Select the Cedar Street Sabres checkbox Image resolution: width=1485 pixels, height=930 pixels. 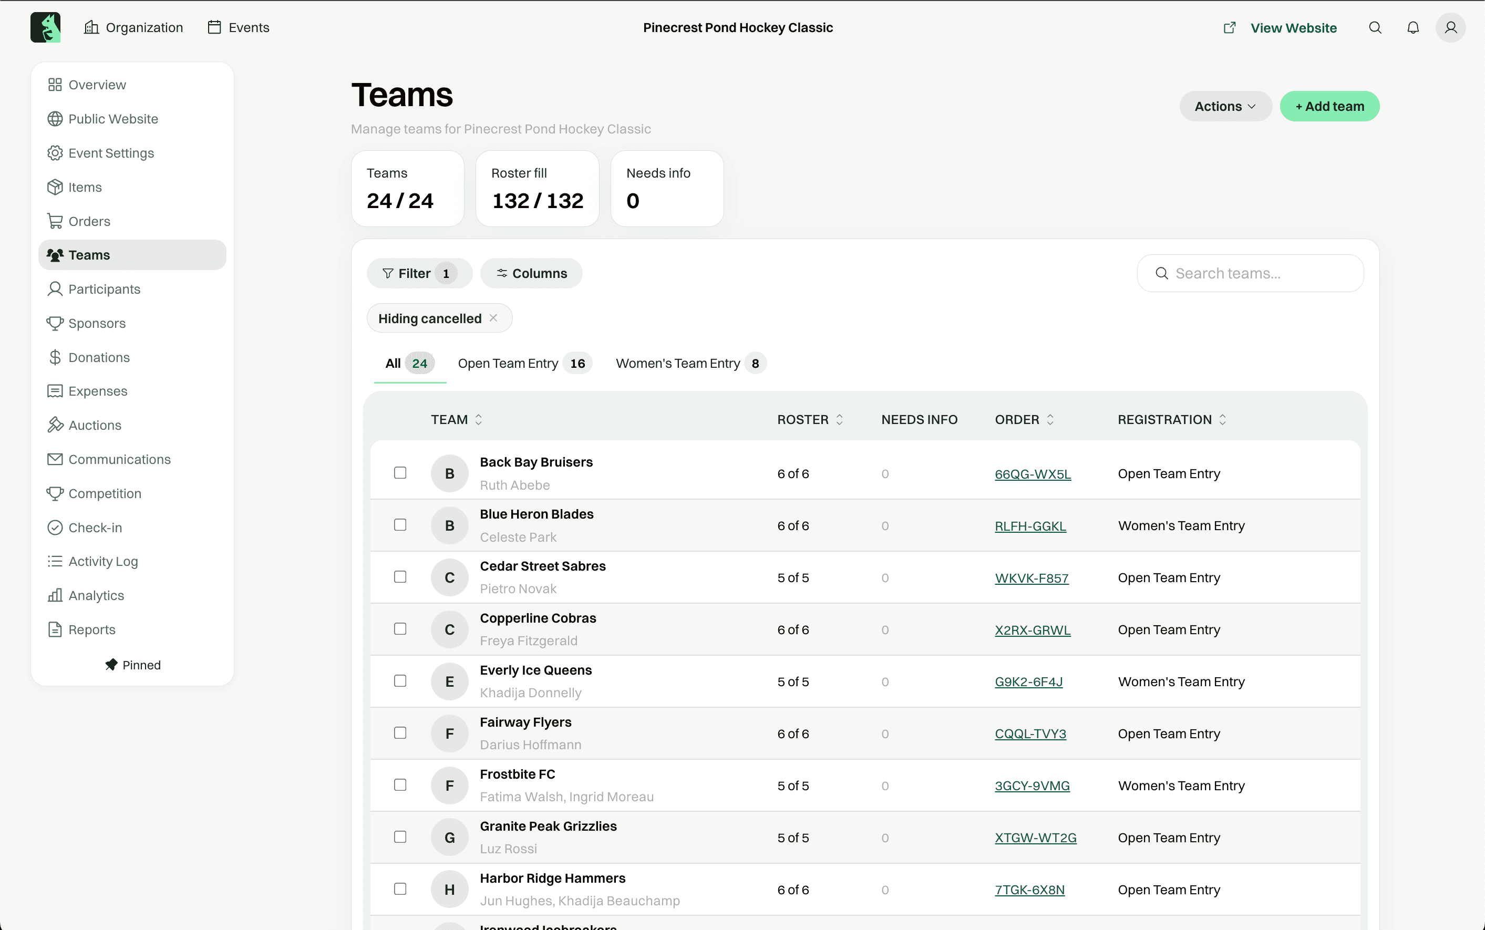[400, 577]
